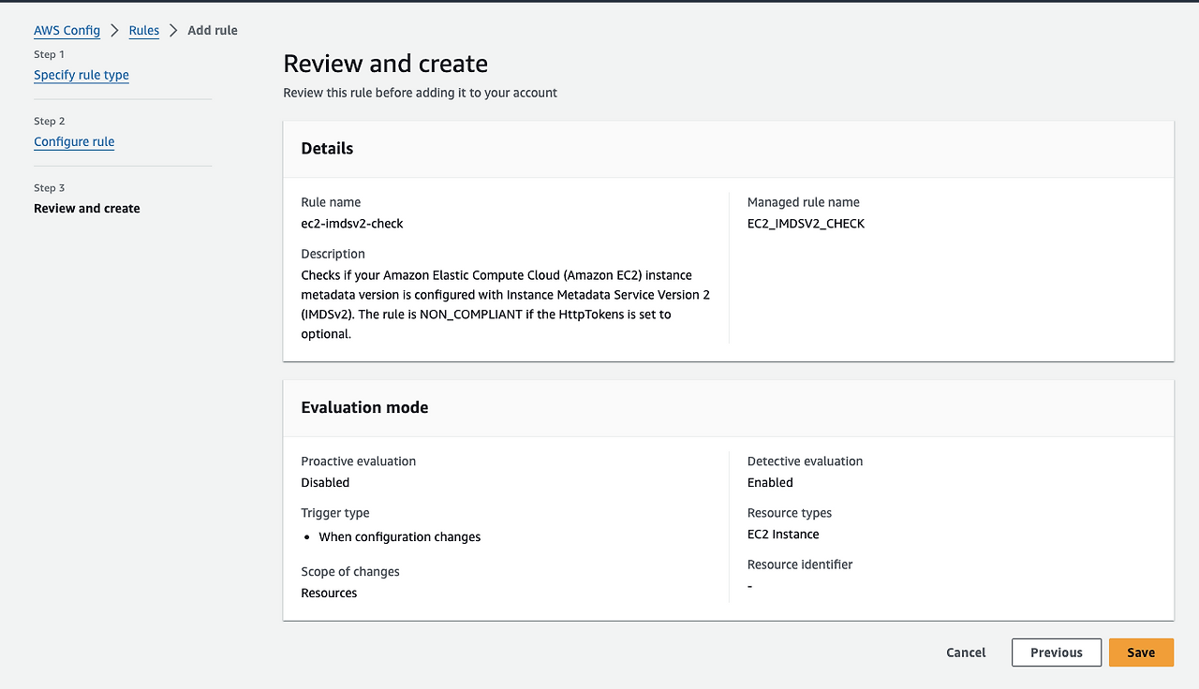Image resolution: width=1199 pixels, height=689 pixels.
Task: Click the Review and create page heading
Action: tap(385, 64)
